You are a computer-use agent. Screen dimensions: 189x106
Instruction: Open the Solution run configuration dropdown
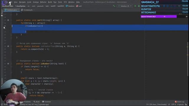125,6
